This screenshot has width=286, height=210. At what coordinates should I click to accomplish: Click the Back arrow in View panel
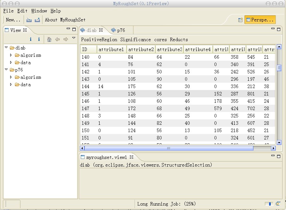tap(57, 39)
